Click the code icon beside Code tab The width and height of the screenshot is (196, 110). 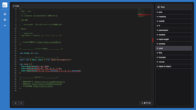pyautogui.click(x=14, y=6)
